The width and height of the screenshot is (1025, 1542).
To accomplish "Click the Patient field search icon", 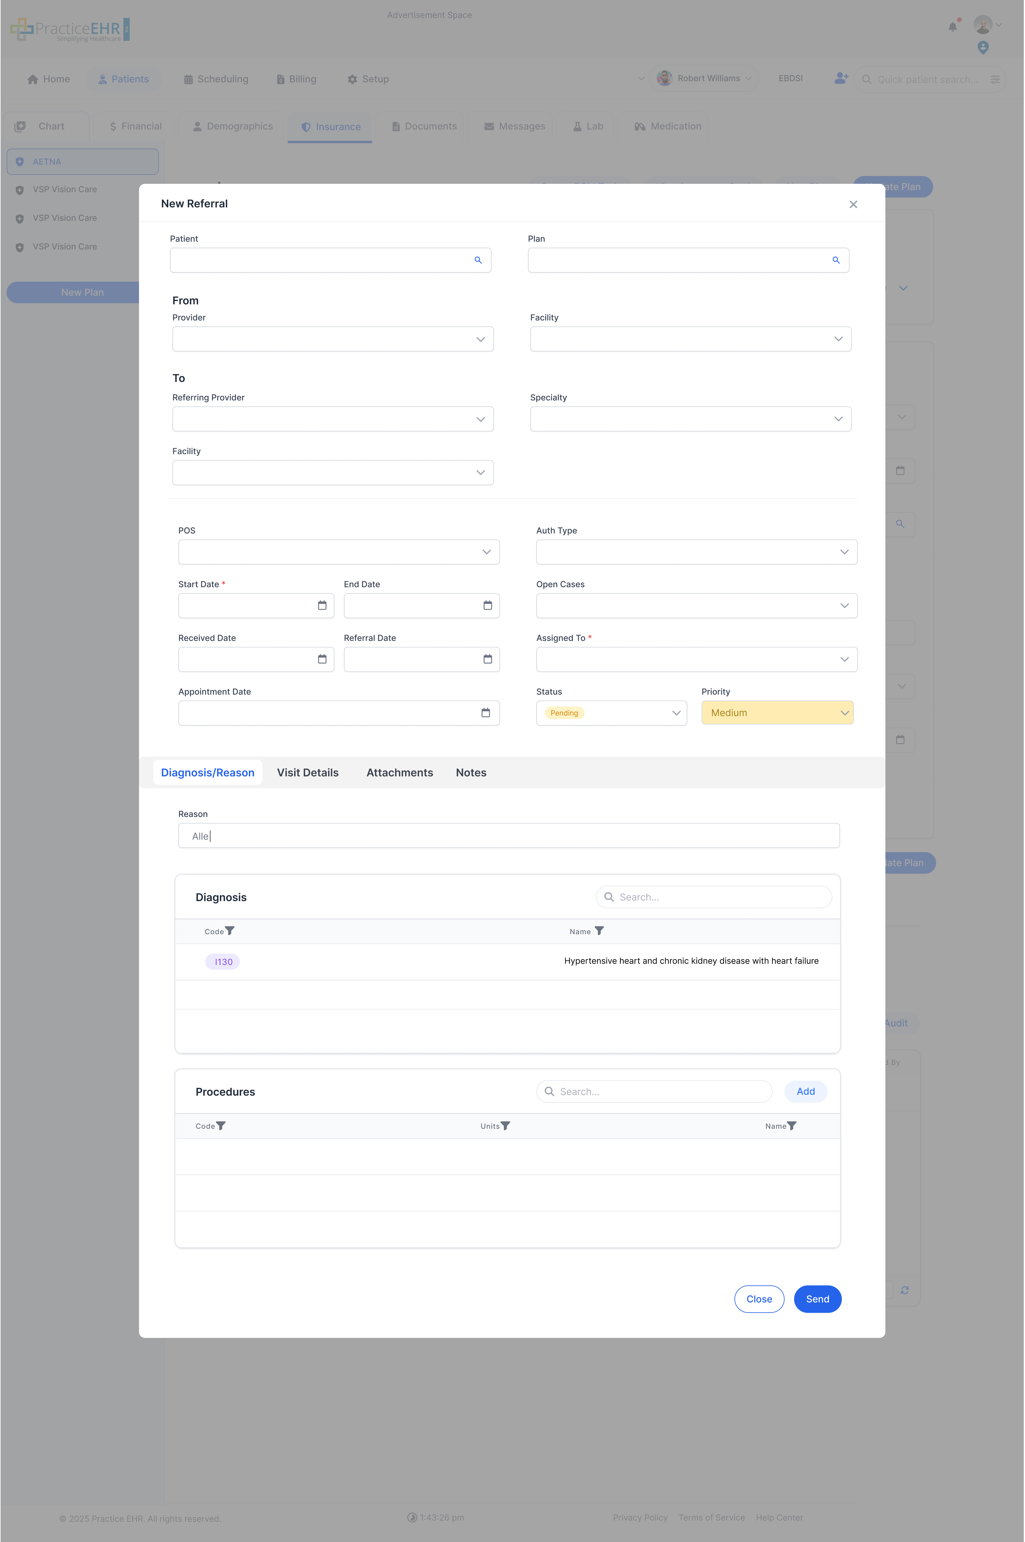I will click(478, 260).
